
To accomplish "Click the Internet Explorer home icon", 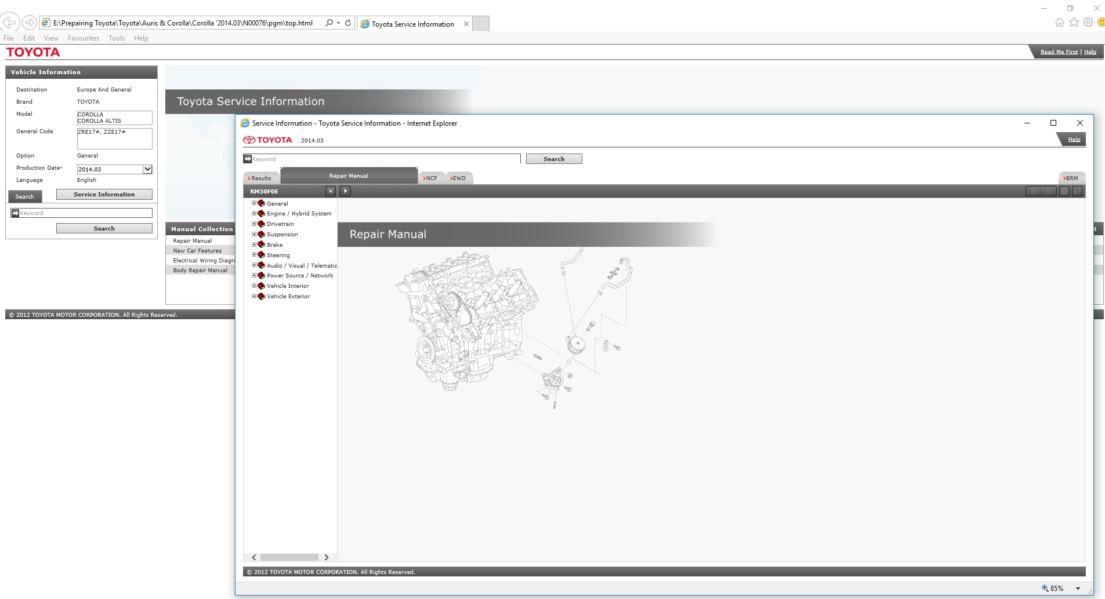I will [1060, 23].
